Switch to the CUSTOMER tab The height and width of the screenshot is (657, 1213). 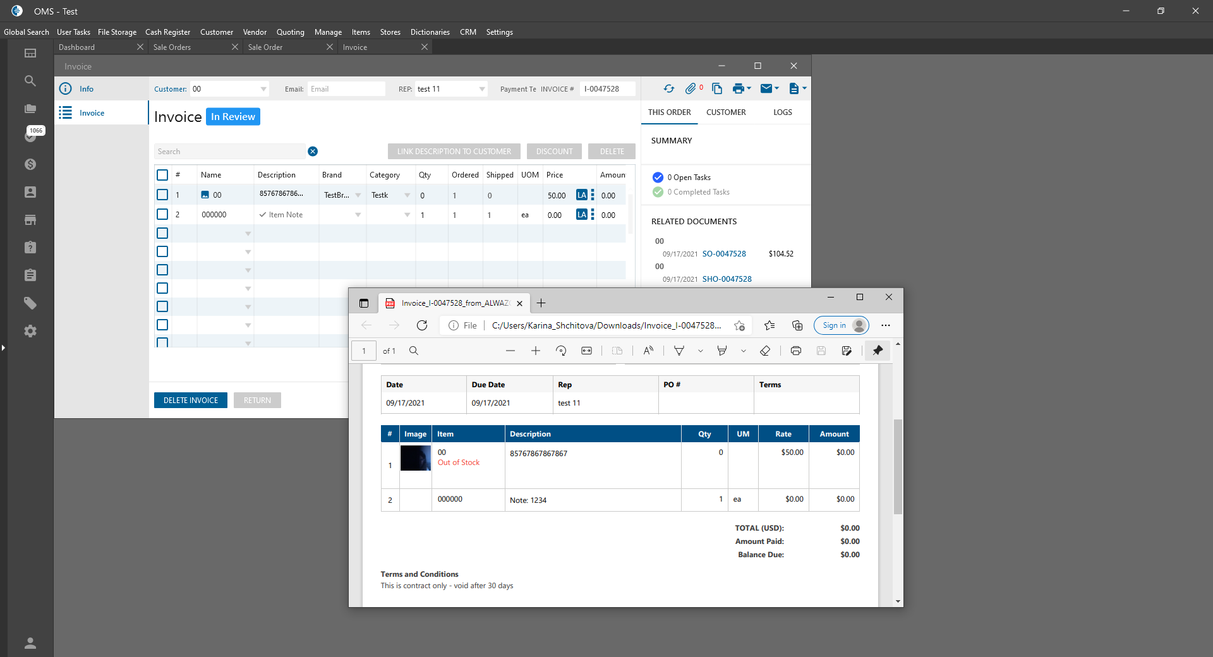726,112
